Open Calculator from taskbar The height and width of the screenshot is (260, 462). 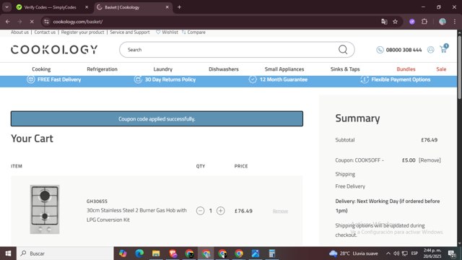click(271, 253)
